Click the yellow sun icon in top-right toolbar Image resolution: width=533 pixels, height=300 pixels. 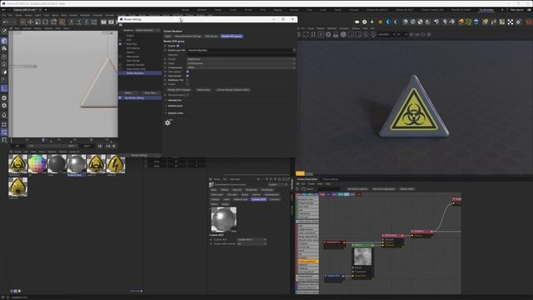pyautogui.click(x=380, y=22)
